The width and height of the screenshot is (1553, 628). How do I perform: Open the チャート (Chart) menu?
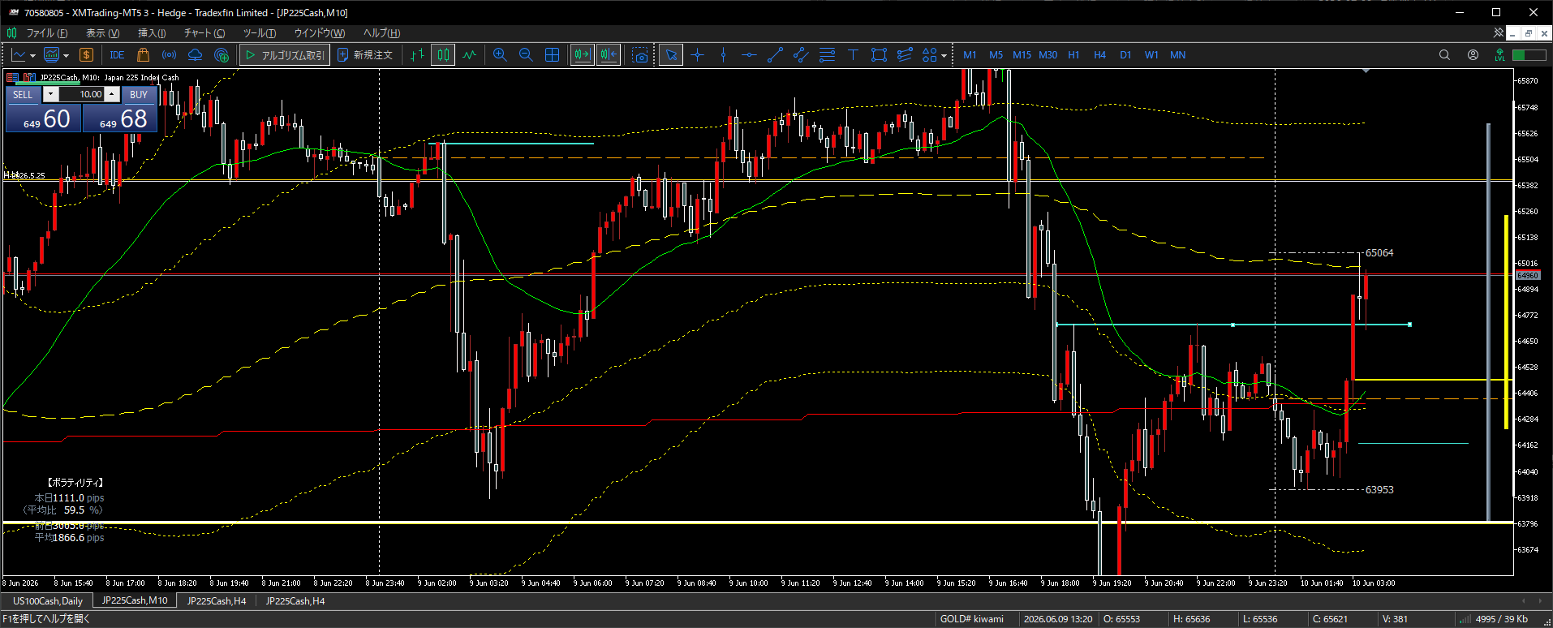[x=204, y=33]
